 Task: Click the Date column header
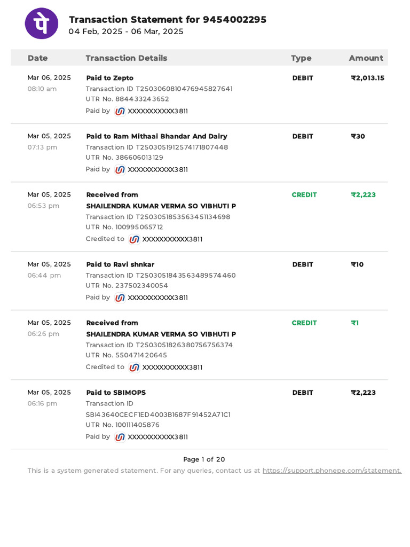click(37, 58)
